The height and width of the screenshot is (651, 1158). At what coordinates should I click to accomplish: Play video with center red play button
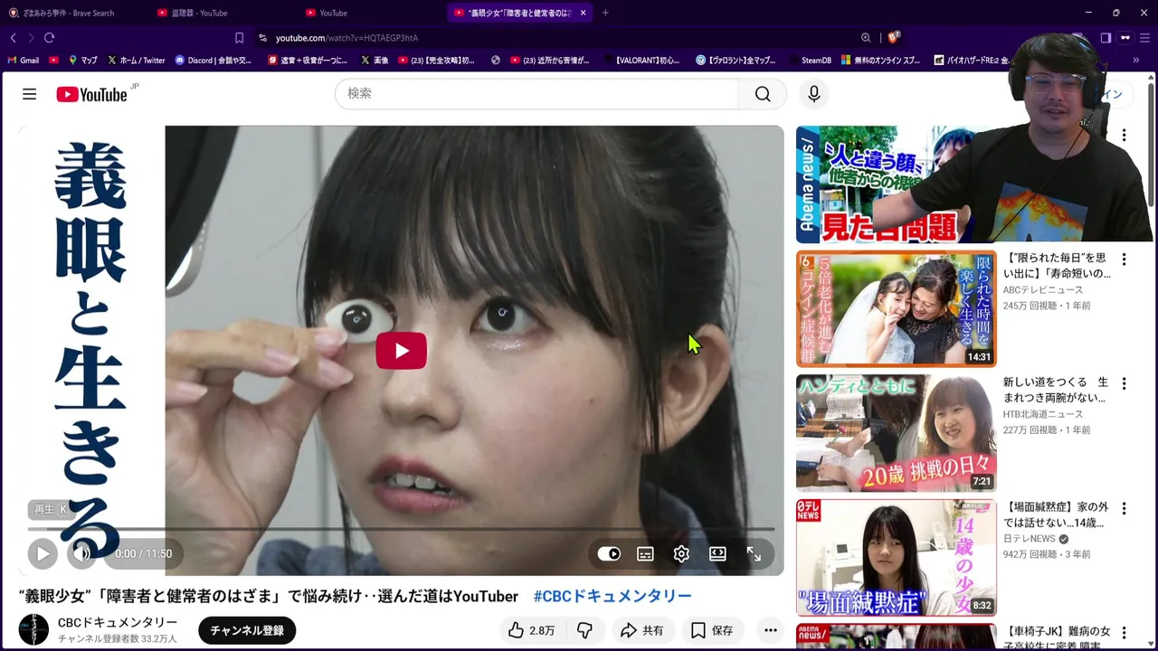pyautogui.click(x=402, y=351)
